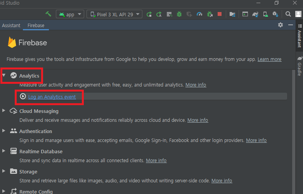The width and height of the screenshot is (303, 194).
Task: Click the Assistant vertical side tab
Action: pyautogui.click(x=300, y=36)
